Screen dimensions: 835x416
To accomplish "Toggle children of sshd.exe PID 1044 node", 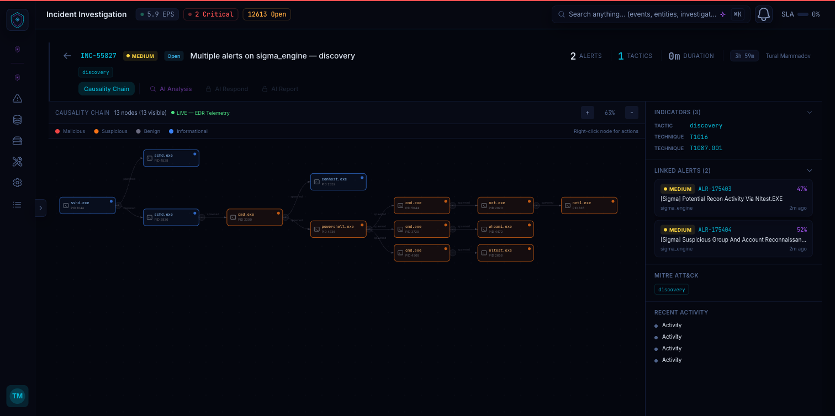I will click(x=119, y=205).
